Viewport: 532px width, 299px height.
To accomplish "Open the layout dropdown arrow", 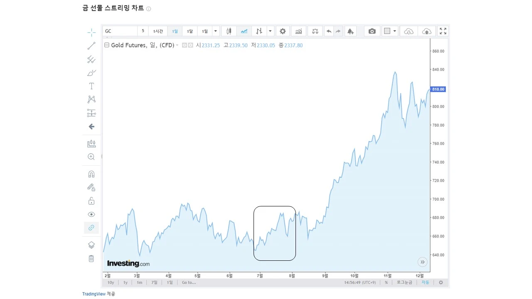I will pyautogui.click(x=395, y=31).
